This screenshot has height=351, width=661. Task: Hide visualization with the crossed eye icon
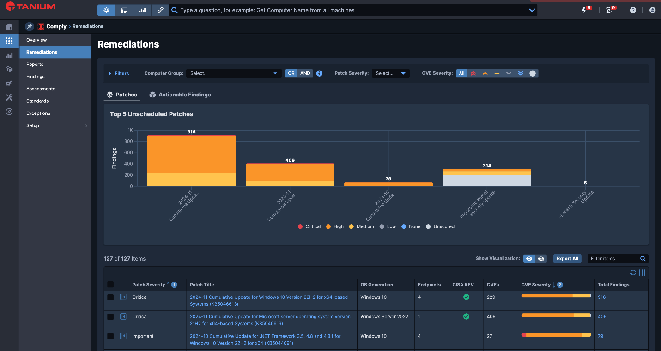(541, 259)
